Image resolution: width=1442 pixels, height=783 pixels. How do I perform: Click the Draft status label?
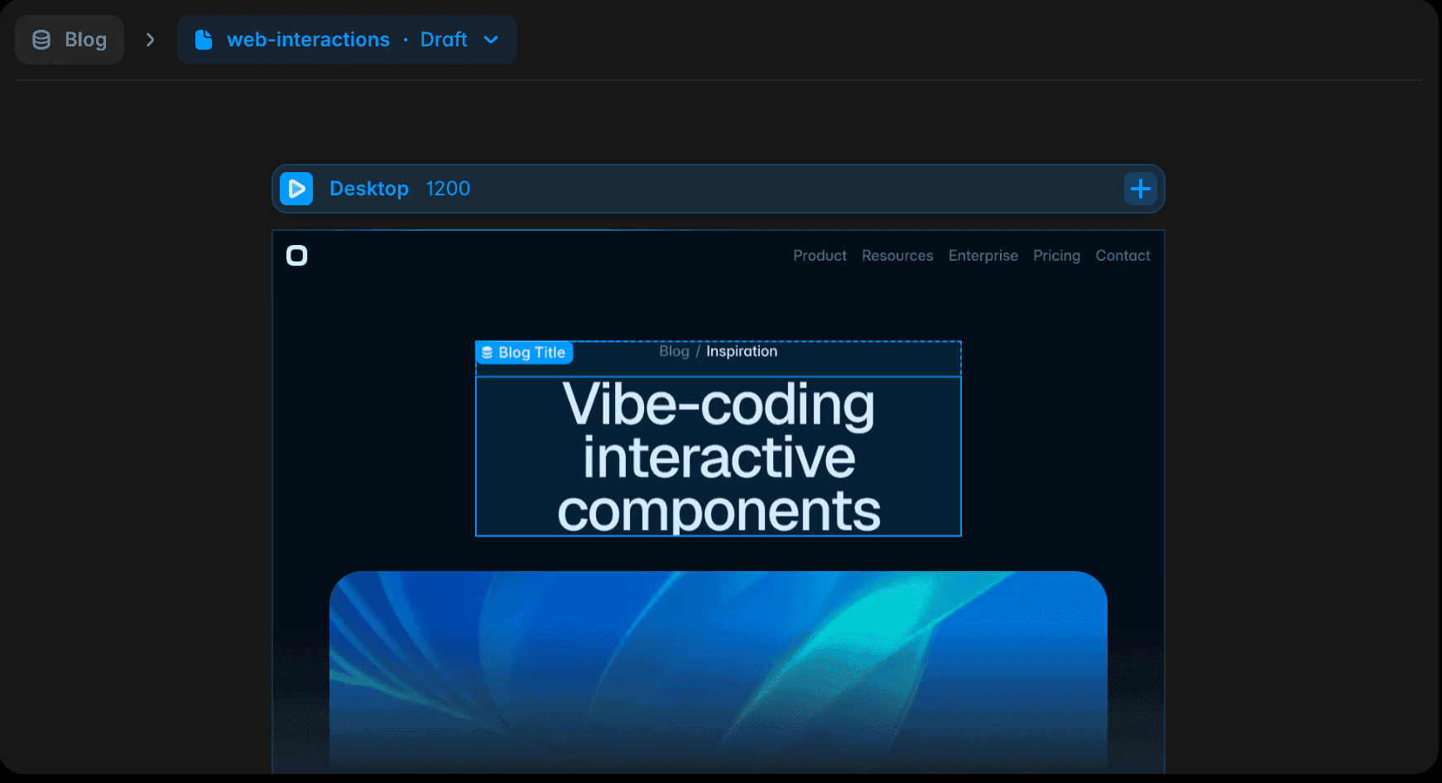click(x=444, y=40)
